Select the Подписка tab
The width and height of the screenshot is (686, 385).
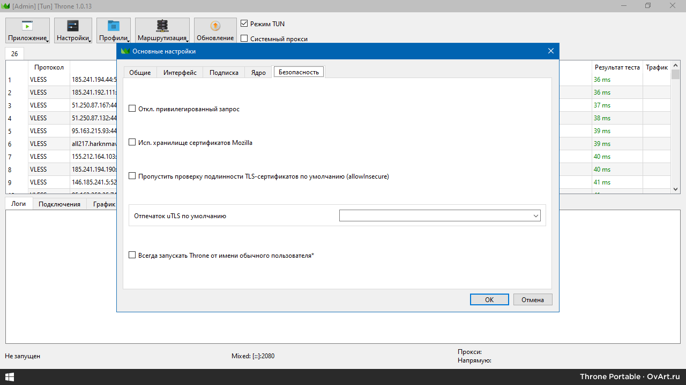coord(223,72)
